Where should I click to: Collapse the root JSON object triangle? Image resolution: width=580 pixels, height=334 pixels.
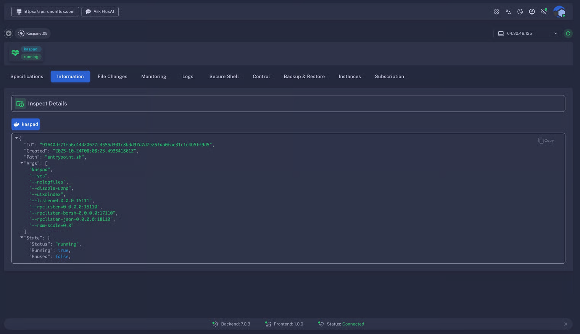pyautogui.click(x=16, y=138)
